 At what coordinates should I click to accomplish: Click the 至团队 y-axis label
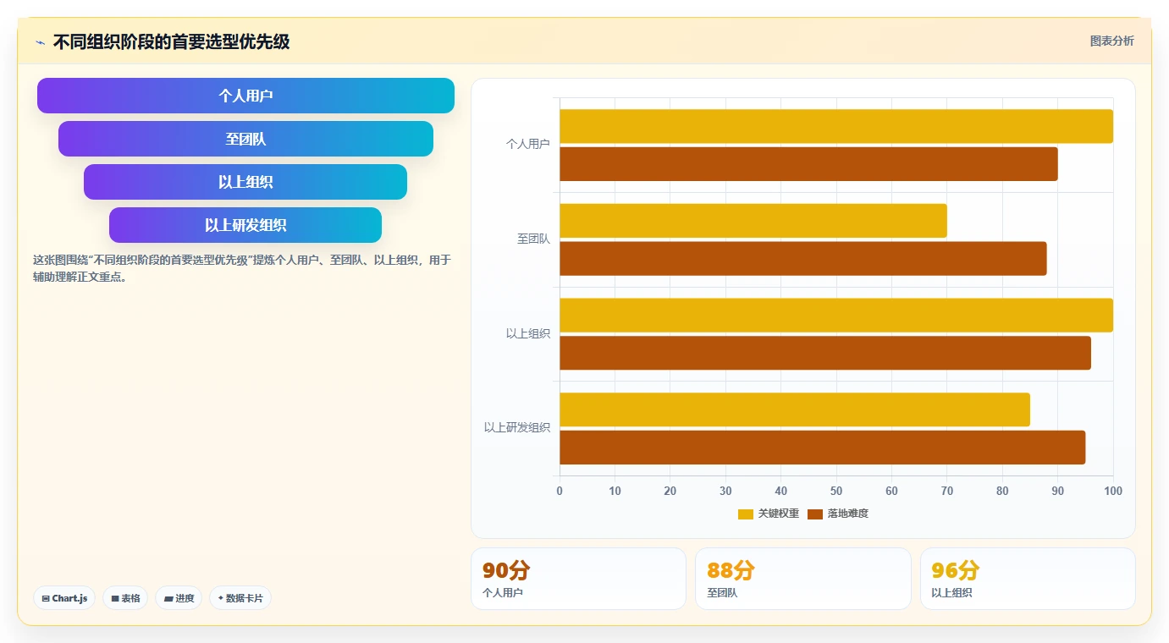tap(534, 239)
